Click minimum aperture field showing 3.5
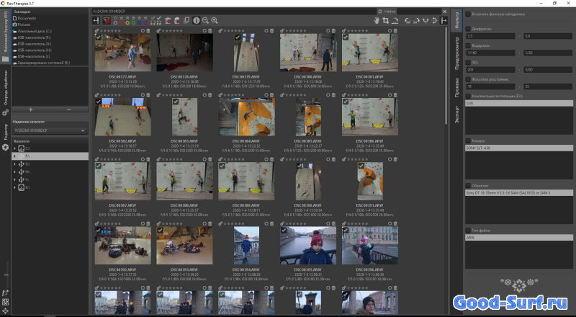576x317 pixels. [490, 36]
